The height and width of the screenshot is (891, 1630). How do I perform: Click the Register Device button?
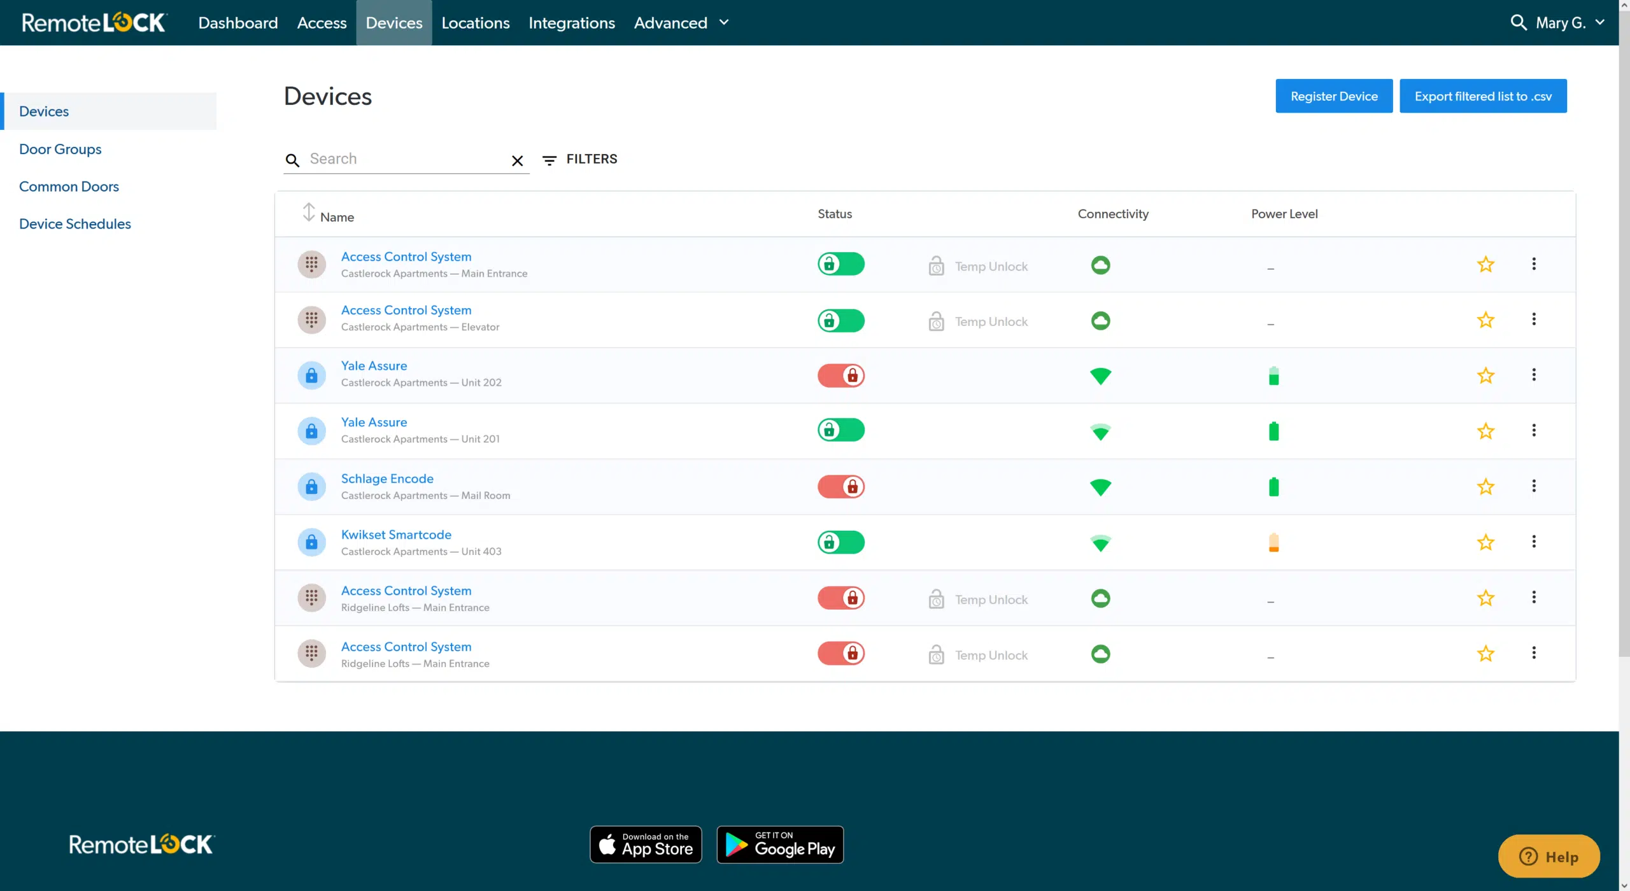[x=1334, y=96]
